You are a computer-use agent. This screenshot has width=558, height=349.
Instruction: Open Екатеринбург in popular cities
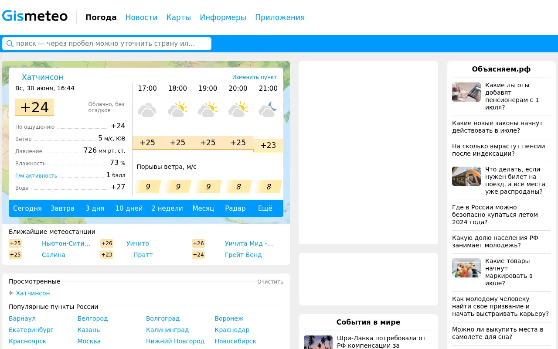pyautogui.click(x=31, y=330)
